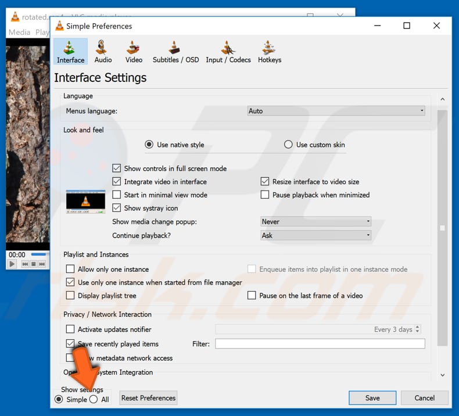Click the recently played Filter text field

click(320, 343)
